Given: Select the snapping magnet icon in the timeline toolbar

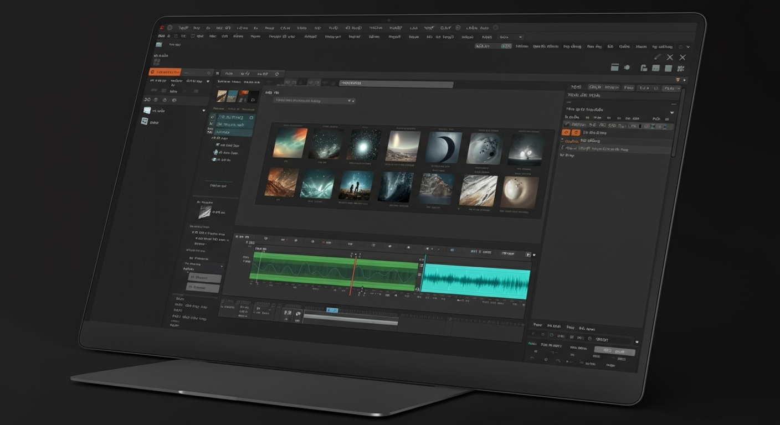Looking at the screenshot, I should pos(374,245).
